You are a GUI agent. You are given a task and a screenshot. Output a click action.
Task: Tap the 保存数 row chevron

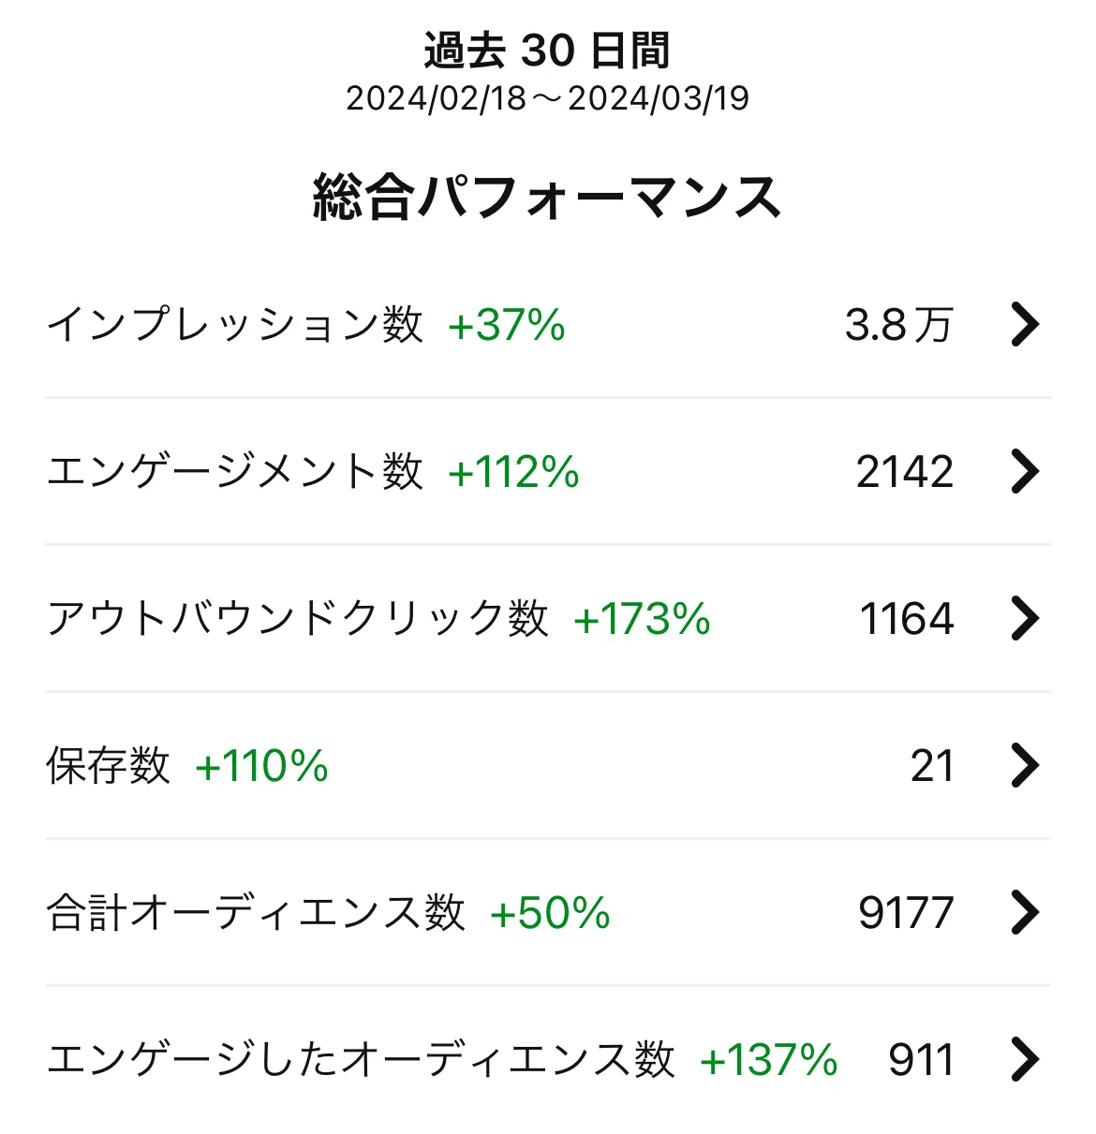pos(1026,765)
